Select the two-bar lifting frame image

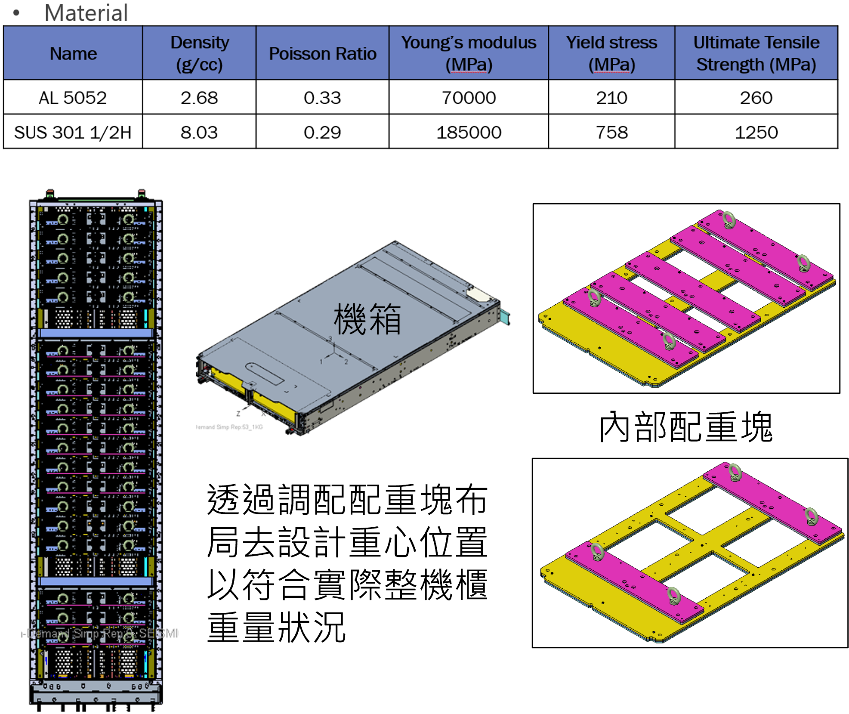[x=689, y=553]
